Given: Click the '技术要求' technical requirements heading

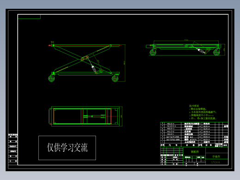Looking at the screenshot, I should tap(194, 106).
